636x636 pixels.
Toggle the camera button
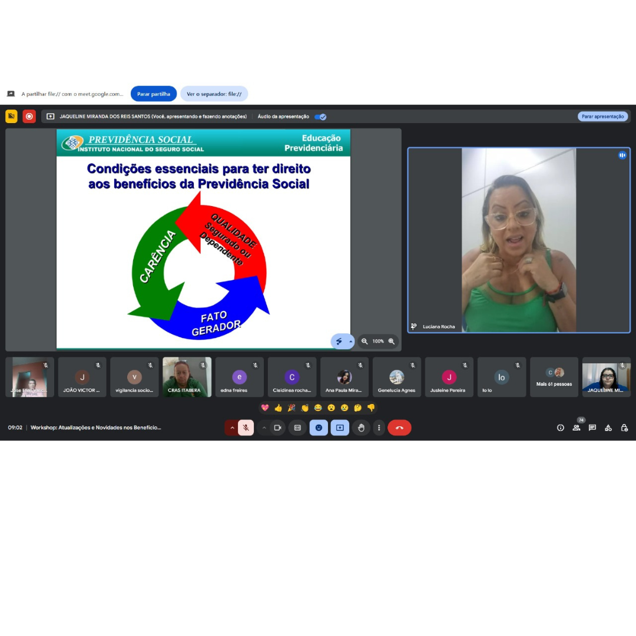(277, 428)
